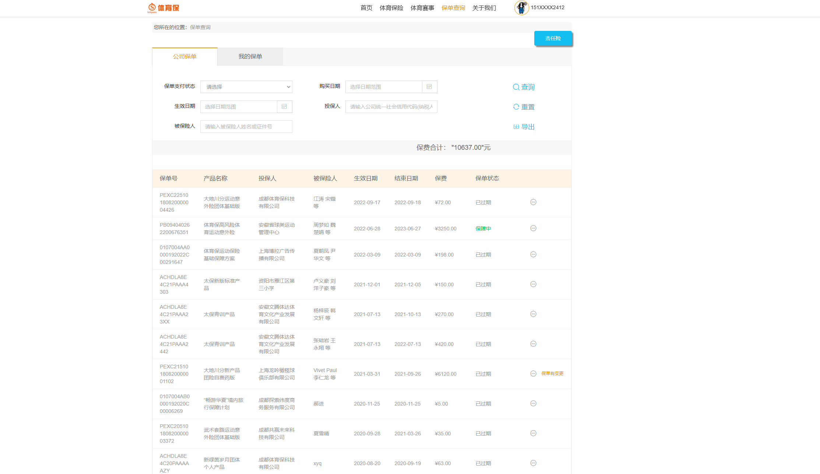Open more options for 上海博拉广告传播有限公司 row
The width and height of the screenshot is (820, 474).
point(533,254)
